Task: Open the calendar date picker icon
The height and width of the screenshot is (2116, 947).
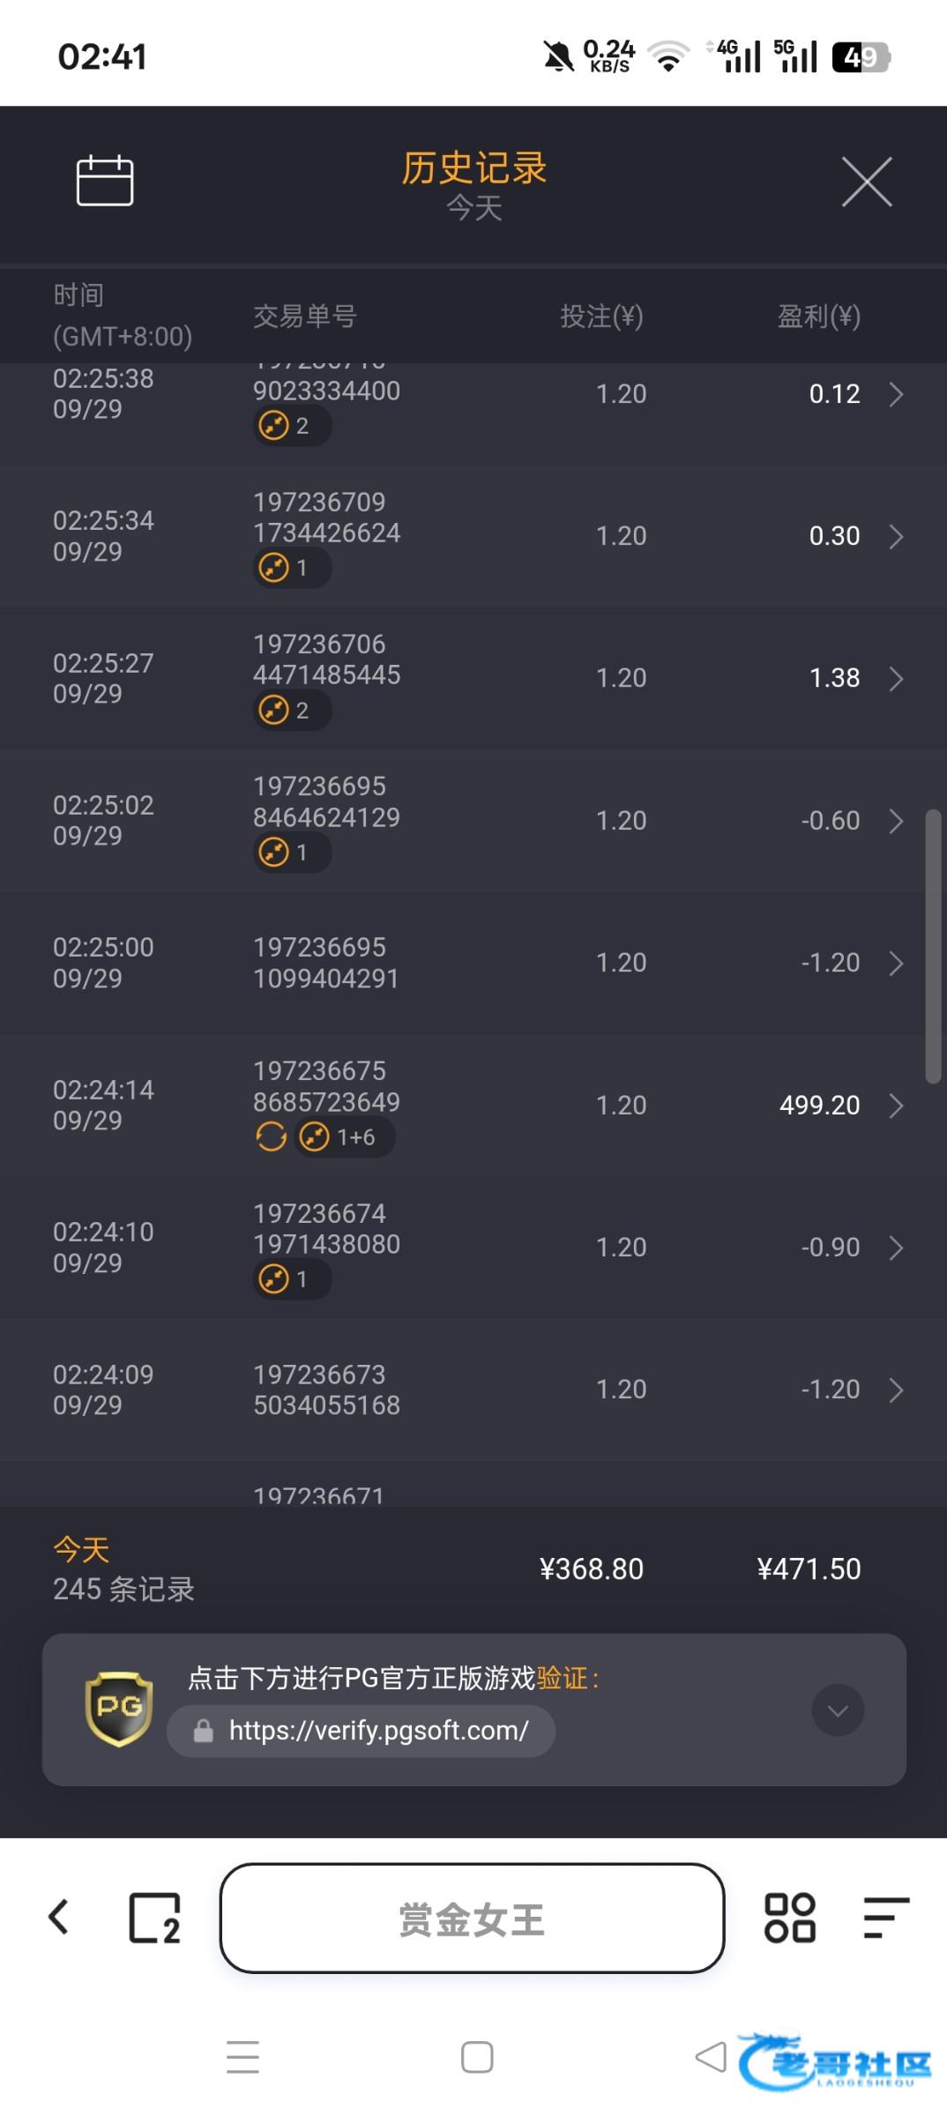Action: [x=105, y=181]
